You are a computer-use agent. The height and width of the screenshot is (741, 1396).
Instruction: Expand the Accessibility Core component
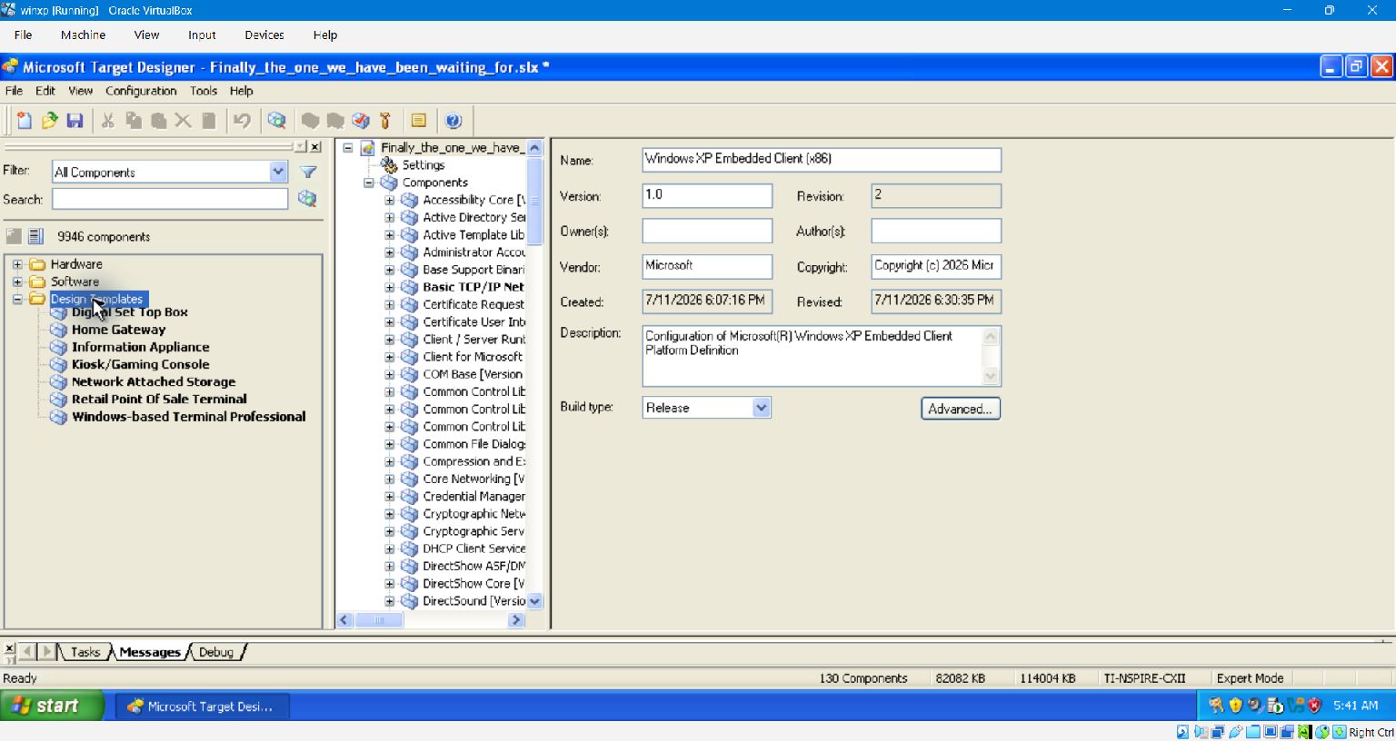click(x=390, y=200)
